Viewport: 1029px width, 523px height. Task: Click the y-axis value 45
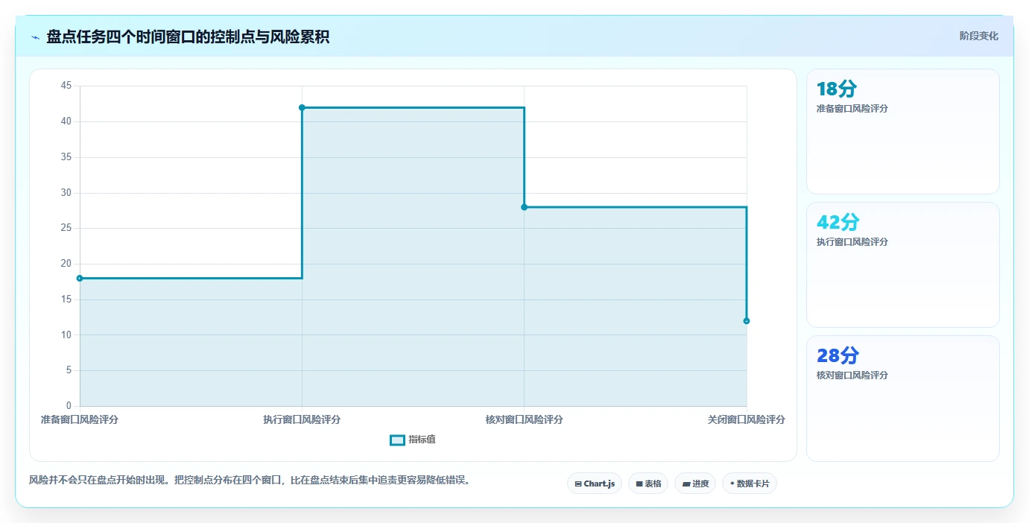(x=66, y=86)
